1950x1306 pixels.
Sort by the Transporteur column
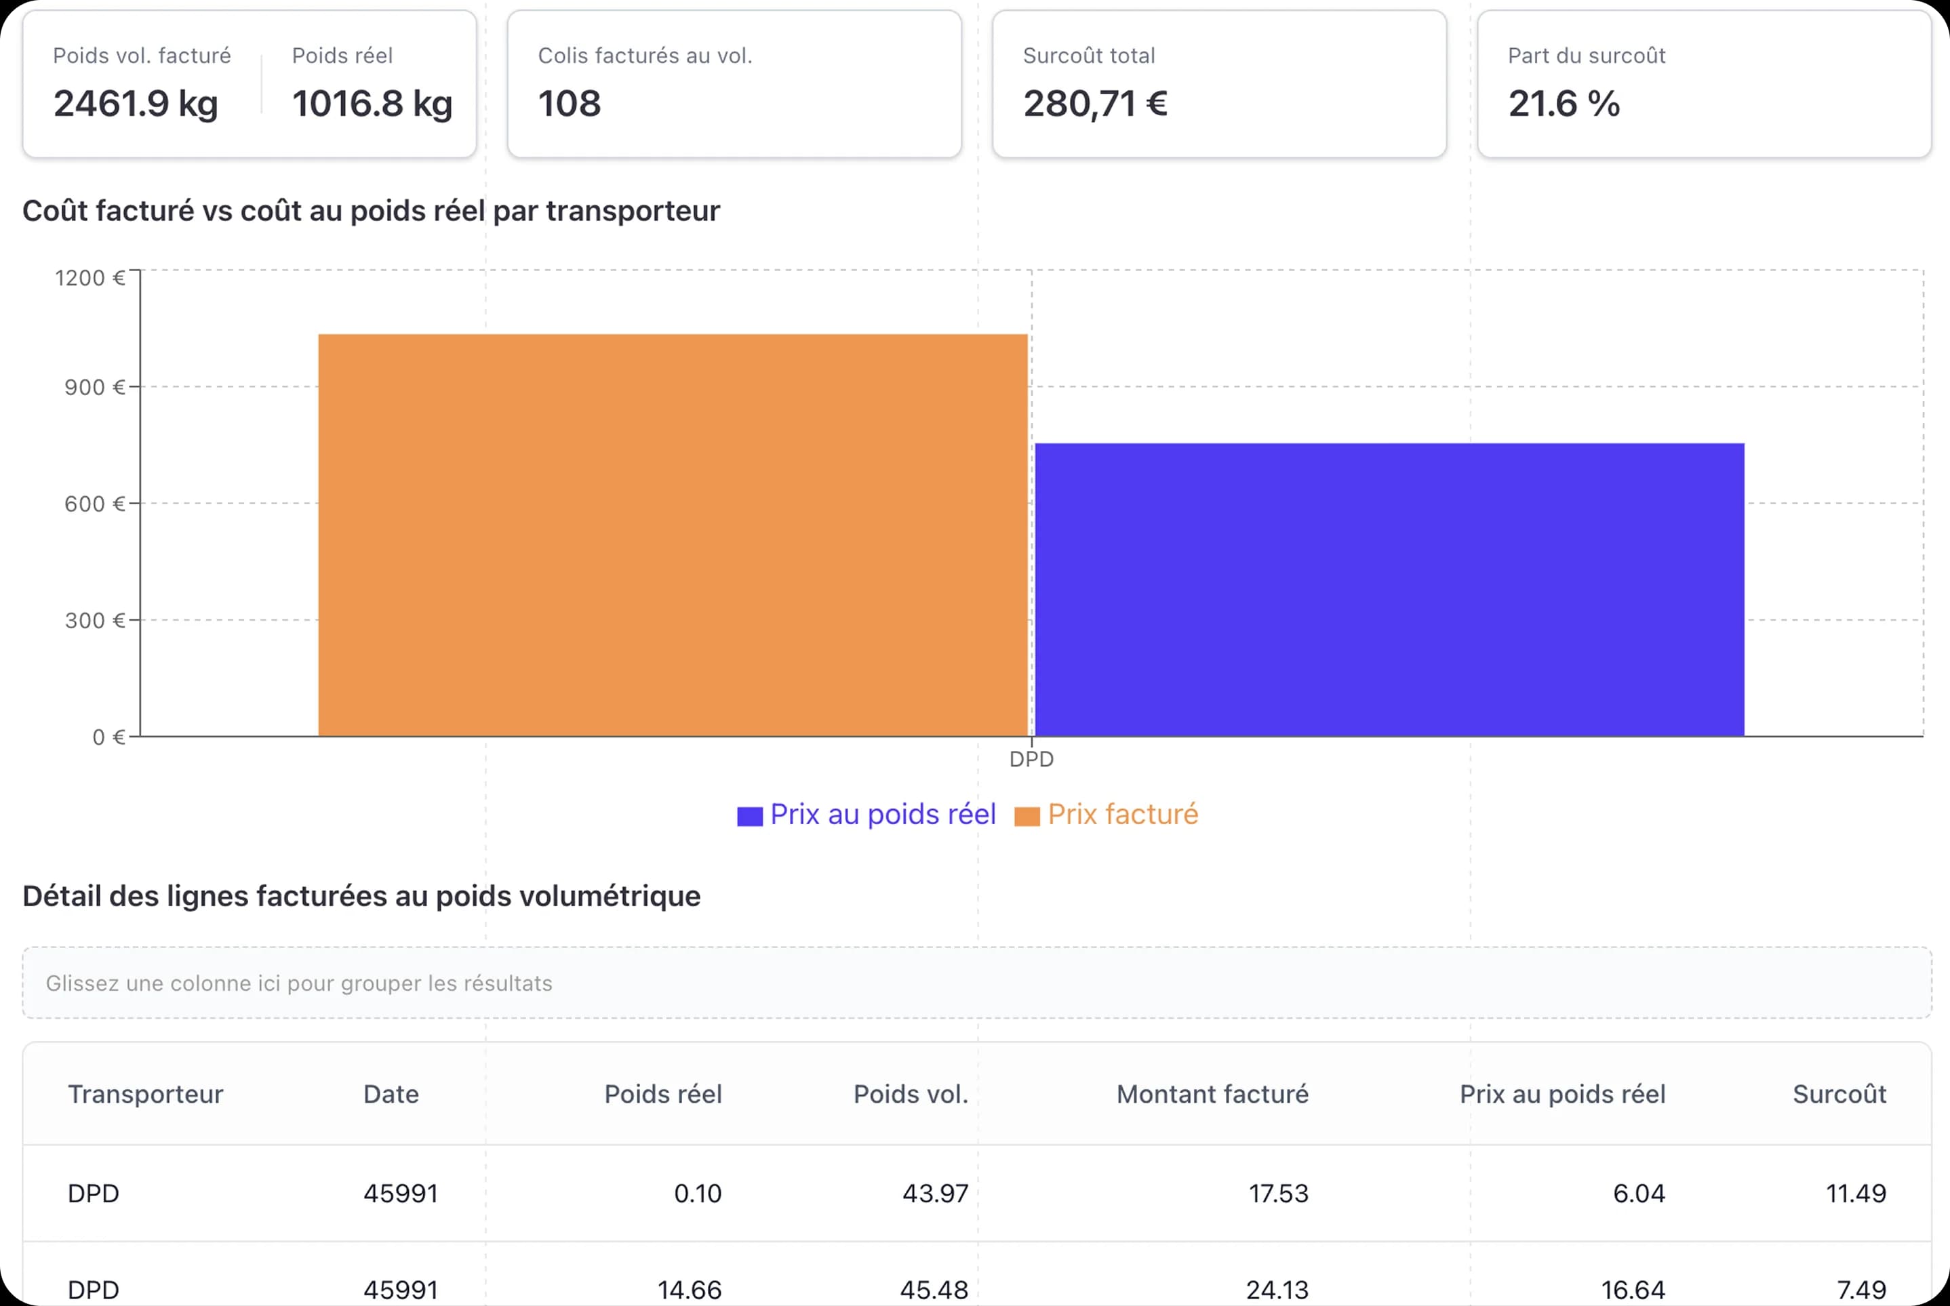[145, 1095]
